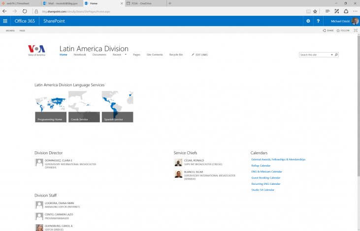Click the Share site button

click(328, 30)
